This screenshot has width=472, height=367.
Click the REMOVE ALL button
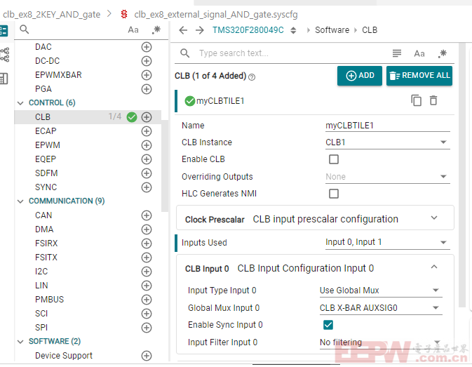(419, 76)
